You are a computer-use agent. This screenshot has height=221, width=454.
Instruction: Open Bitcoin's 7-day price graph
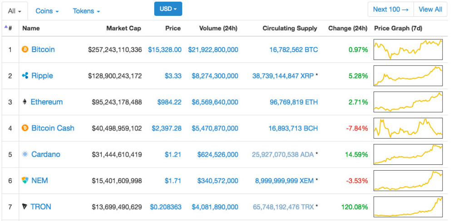(x=408, y=49)
